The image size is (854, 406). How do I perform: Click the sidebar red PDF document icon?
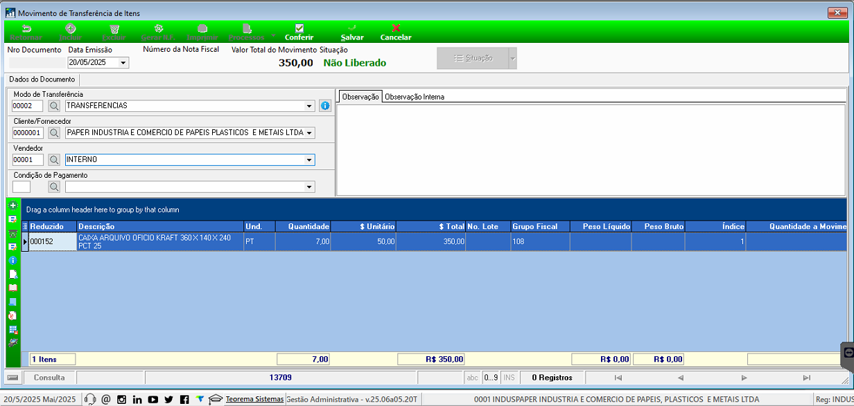pyautogui.click(x=12, y=315)
